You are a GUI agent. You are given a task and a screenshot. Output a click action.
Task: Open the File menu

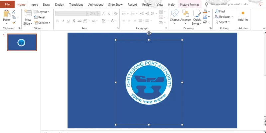7,4
